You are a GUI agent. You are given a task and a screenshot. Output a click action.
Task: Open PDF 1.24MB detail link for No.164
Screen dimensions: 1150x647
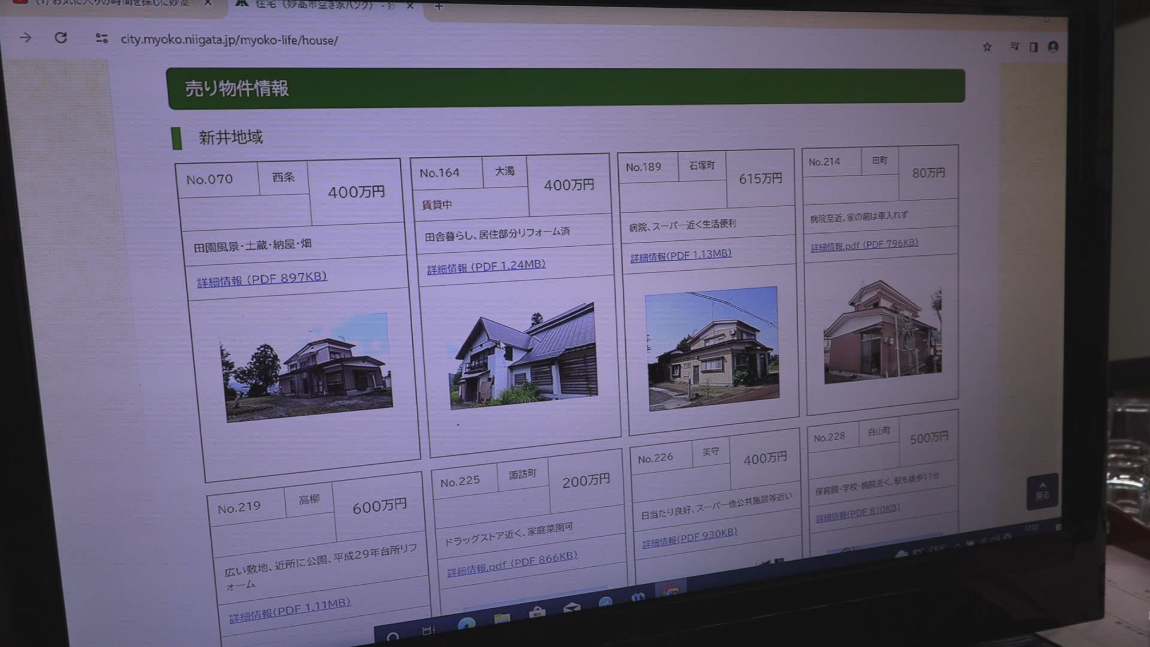coord(486,267)
